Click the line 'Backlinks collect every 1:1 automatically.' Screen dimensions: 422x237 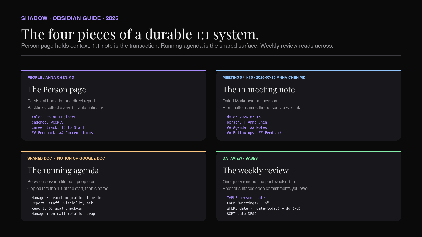[66, 108]
